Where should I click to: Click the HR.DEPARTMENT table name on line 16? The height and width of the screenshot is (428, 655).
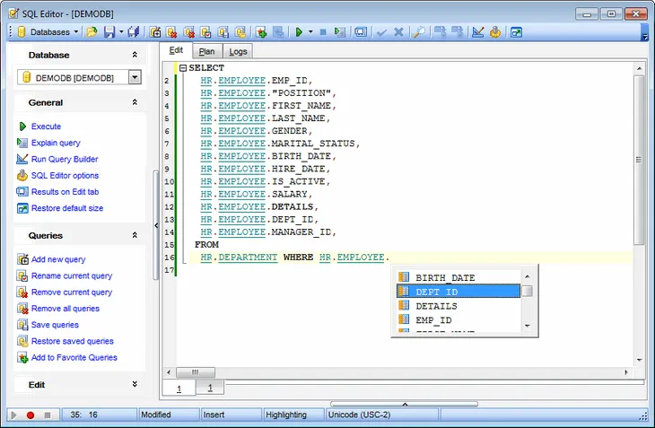coord(239,258)
